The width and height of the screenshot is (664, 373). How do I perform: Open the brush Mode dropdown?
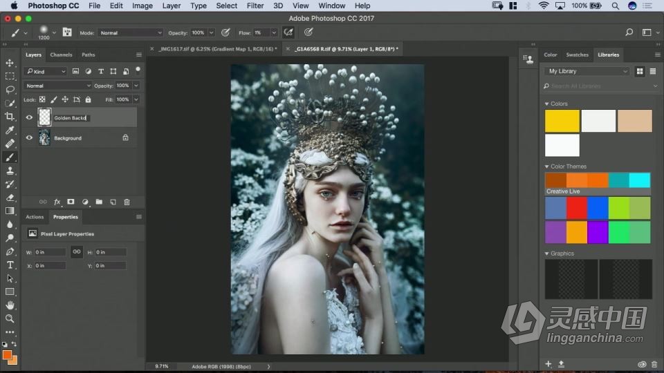[130, 32]
